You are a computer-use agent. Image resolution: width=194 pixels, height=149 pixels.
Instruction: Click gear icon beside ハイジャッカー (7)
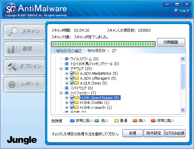point(67,93)
